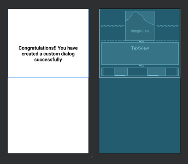Click the diagonal resize handle below the design preview

point(91,156)
